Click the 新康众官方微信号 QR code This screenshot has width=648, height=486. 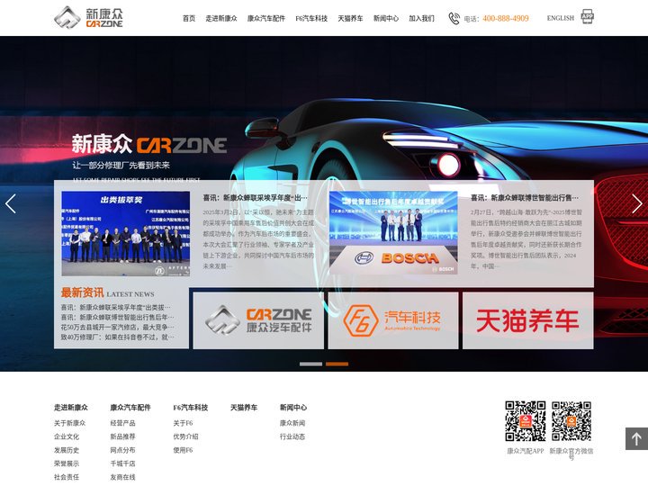pyautogui.click(x=571, y=420)
